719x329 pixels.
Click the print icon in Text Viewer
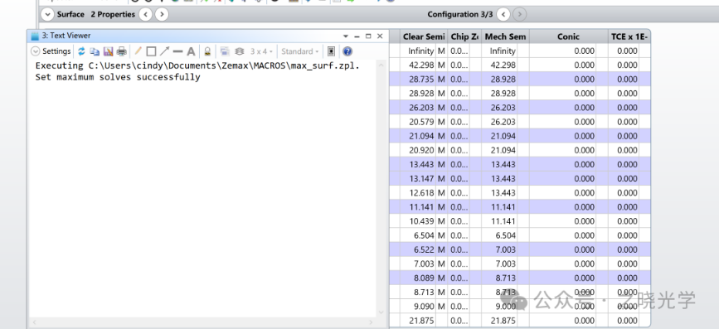122,51
